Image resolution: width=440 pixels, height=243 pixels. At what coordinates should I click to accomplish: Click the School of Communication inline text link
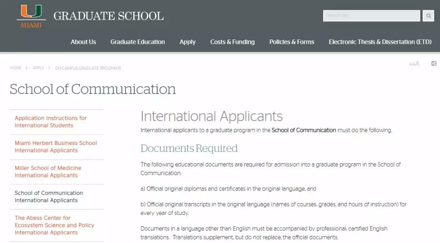[x=304, y=130]
